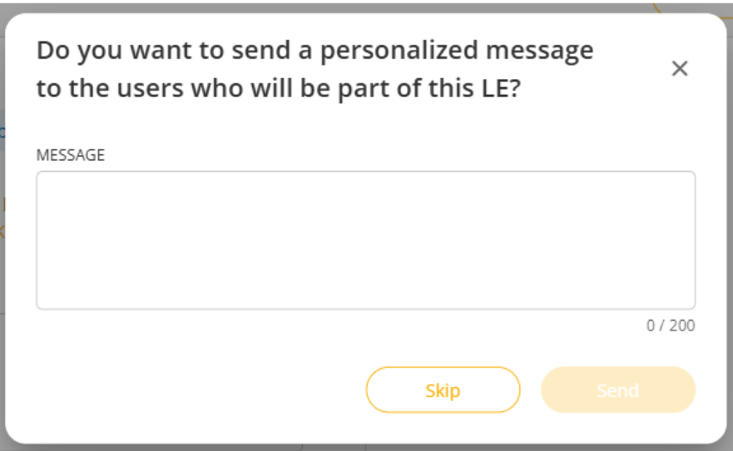The height and width of the screenshot is (451, 733).
Task: Focus the MESSAGE text area
Action: tap(365, 240)
